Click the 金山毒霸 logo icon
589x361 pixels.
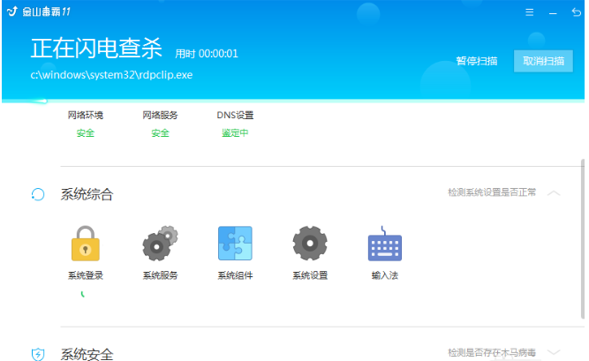click(x=12, y=11)
